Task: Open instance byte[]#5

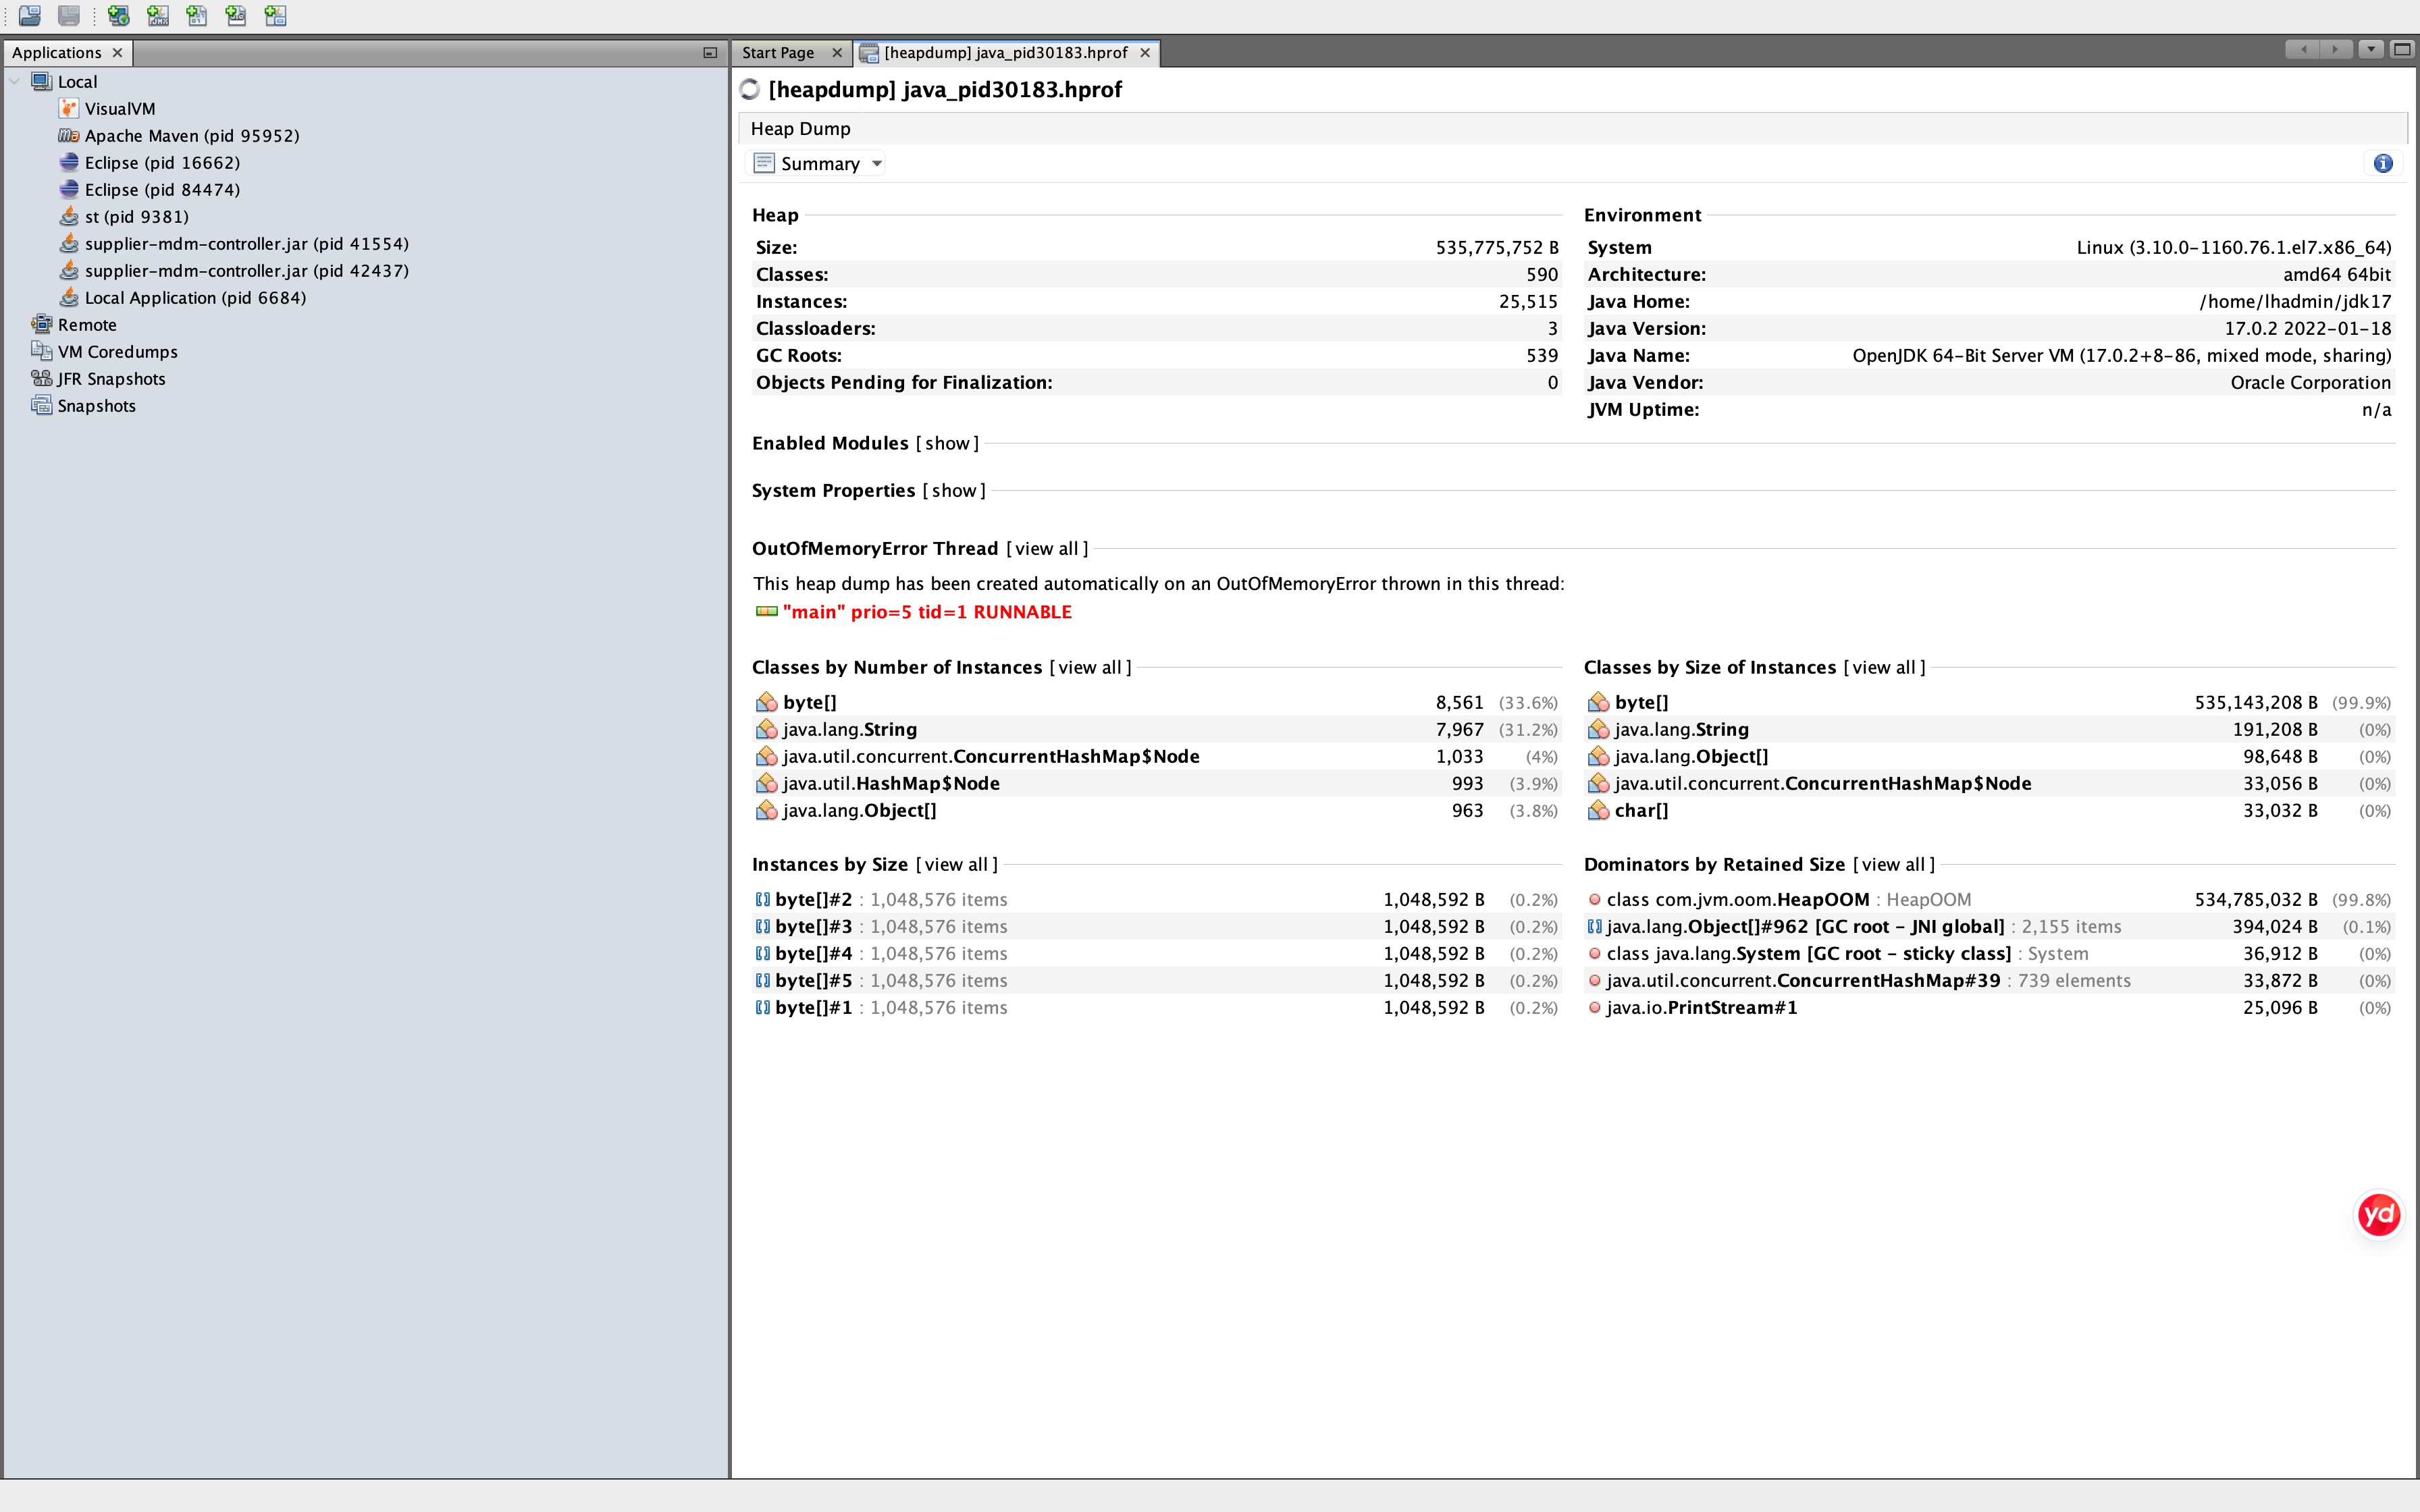Action: pos(814,980)
